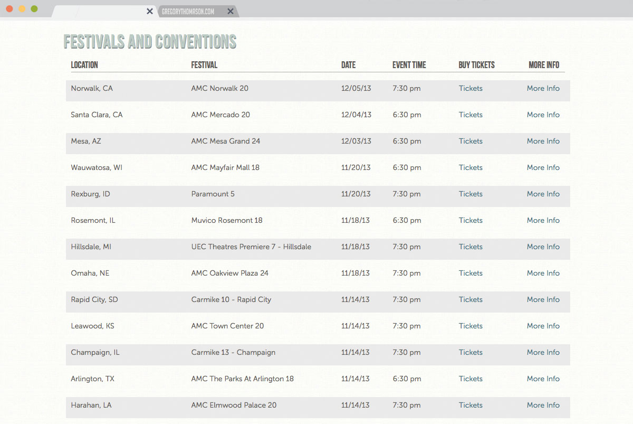This screenshot has width=633, height=424.
Task: View More Info for Rosemont, IL
Action: pos(543,220)
